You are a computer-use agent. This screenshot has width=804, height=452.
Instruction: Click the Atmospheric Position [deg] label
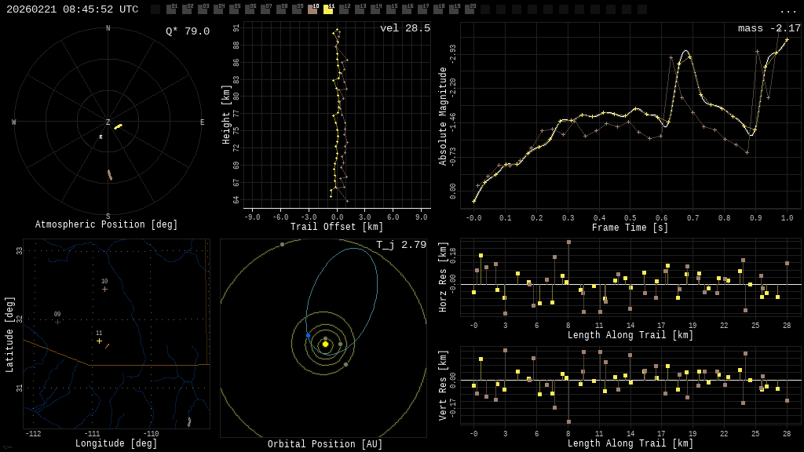(106, 224)
